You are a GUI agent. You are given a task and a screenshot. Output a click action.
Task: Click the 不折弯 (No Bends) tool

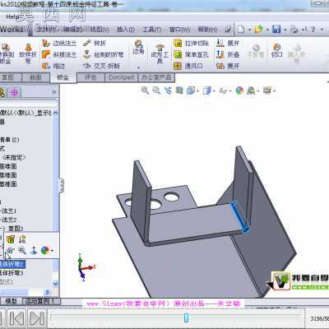pyautogui.click(x=256, y=51)
